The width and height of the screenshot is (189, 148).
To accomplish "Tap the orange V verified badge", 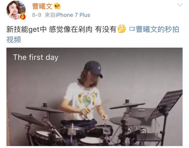I will [23, 17].
